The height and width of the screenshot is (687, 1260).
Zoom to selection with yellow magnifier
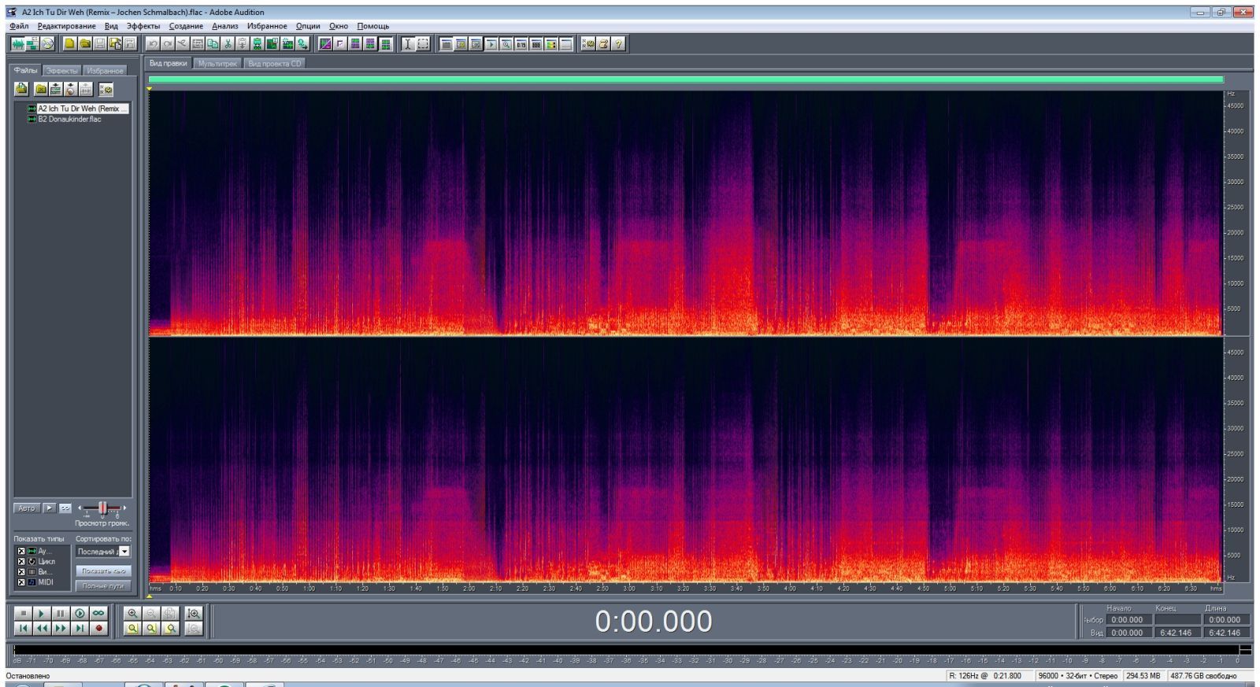132,628
